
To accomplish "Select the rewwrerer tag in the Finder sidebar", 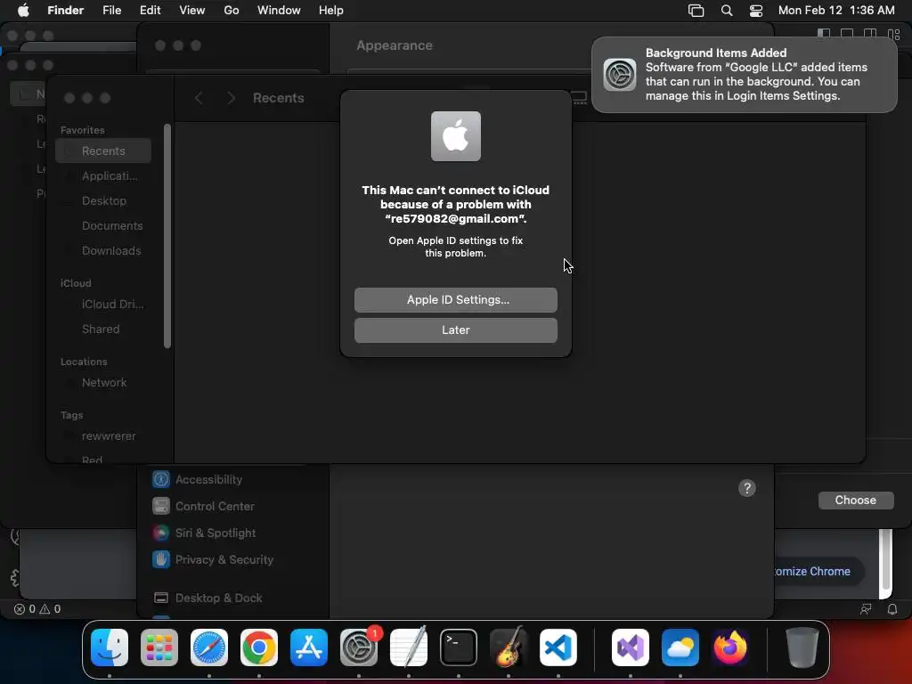I will pos(103,436).
